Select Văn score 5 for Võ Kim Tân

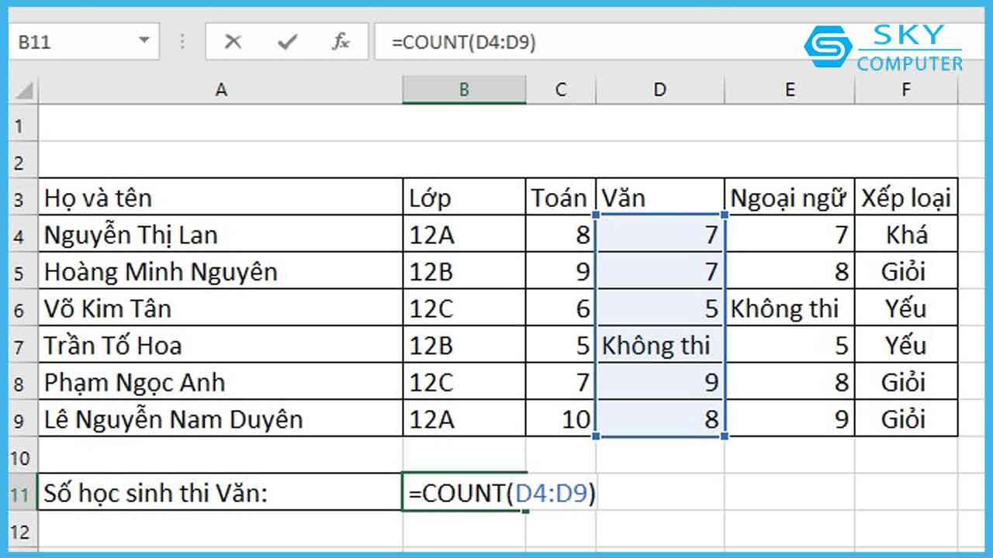point(659,309)
